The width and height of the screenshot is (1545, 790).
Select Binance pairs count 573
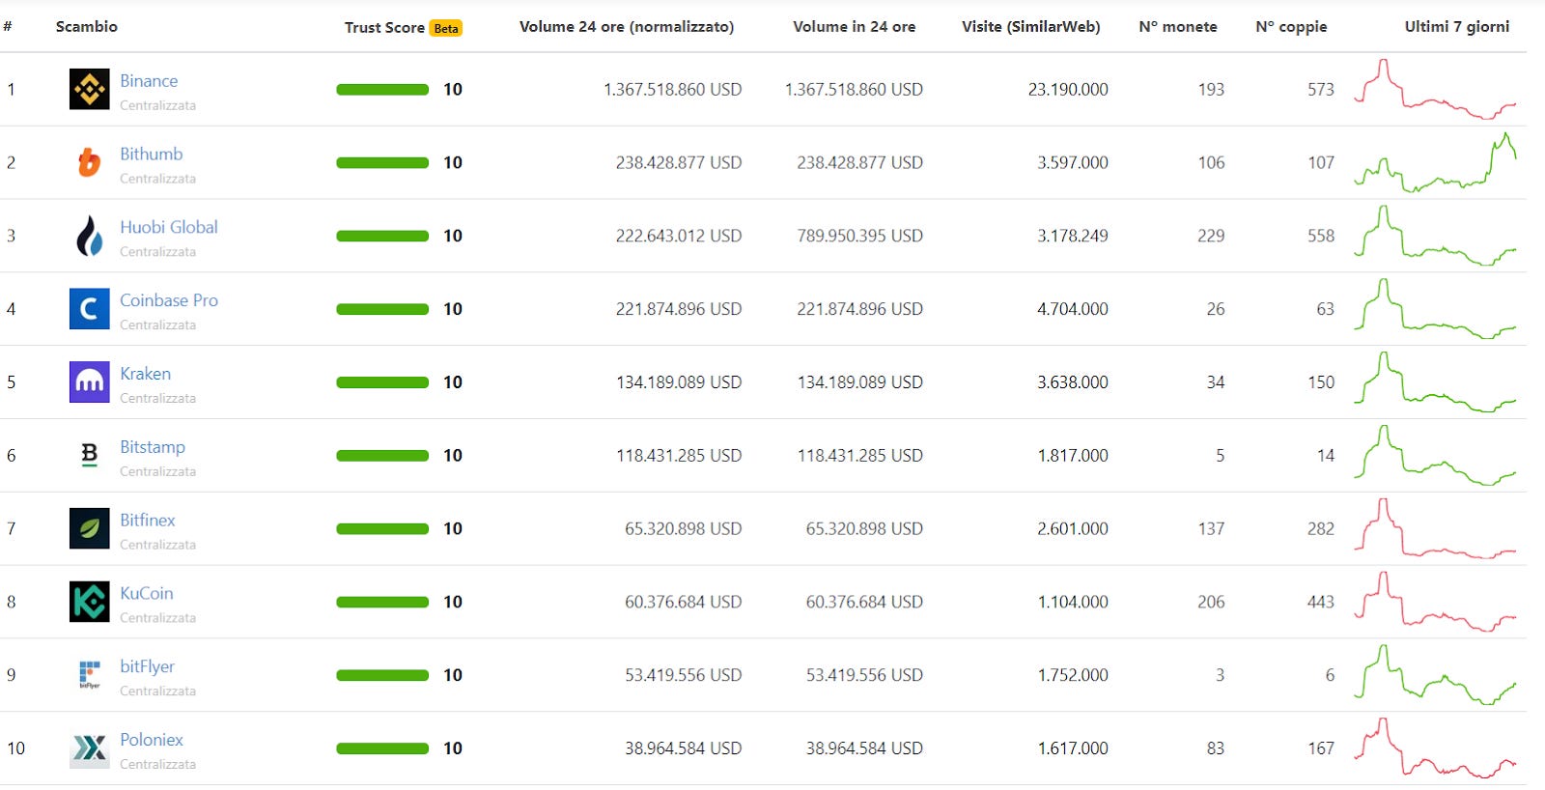click(x=1321, y=90)
